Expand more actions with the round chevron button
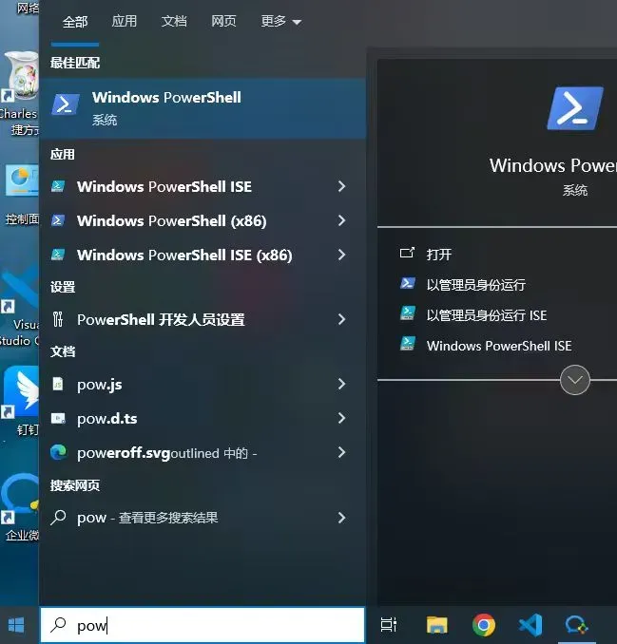617x644 pixels. 574,380
